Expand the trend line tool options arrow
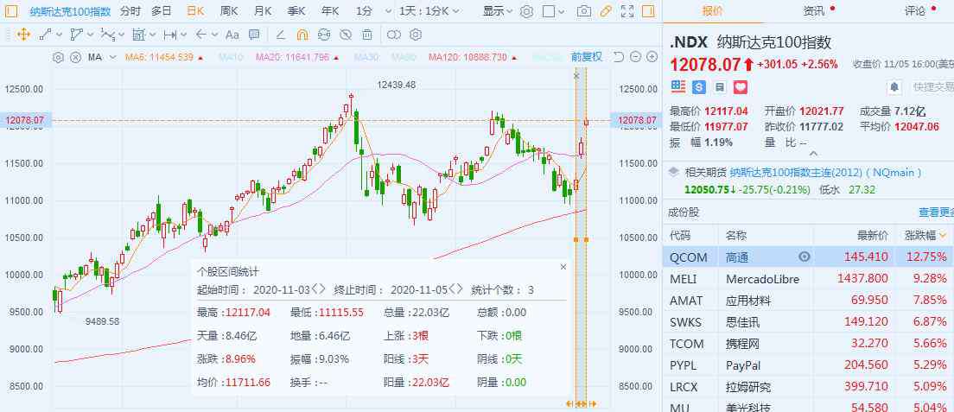The width and height of the screenshot is (954, 412). 59,35
